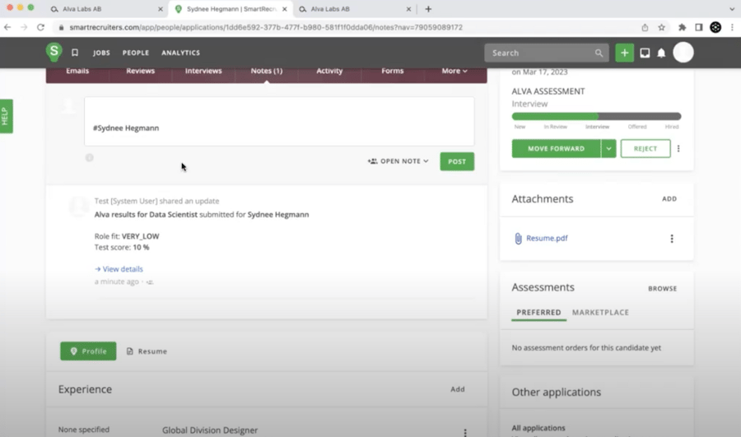This screenshot has height=437, width=741.
Task: Switch to the first Alva Labs AB tab
Action: (106, 9)
